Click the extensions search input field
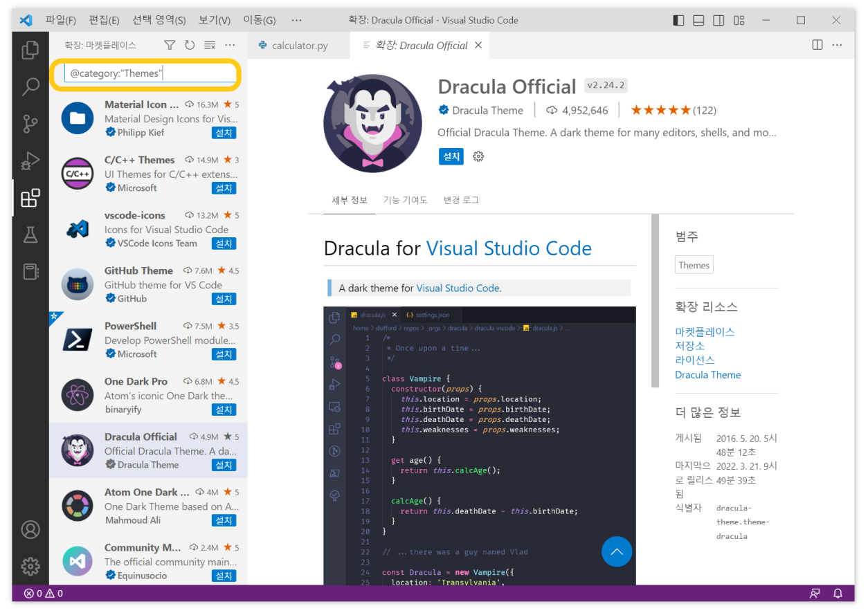The height and width of the screenshot is (615, 868). (150, 73)
